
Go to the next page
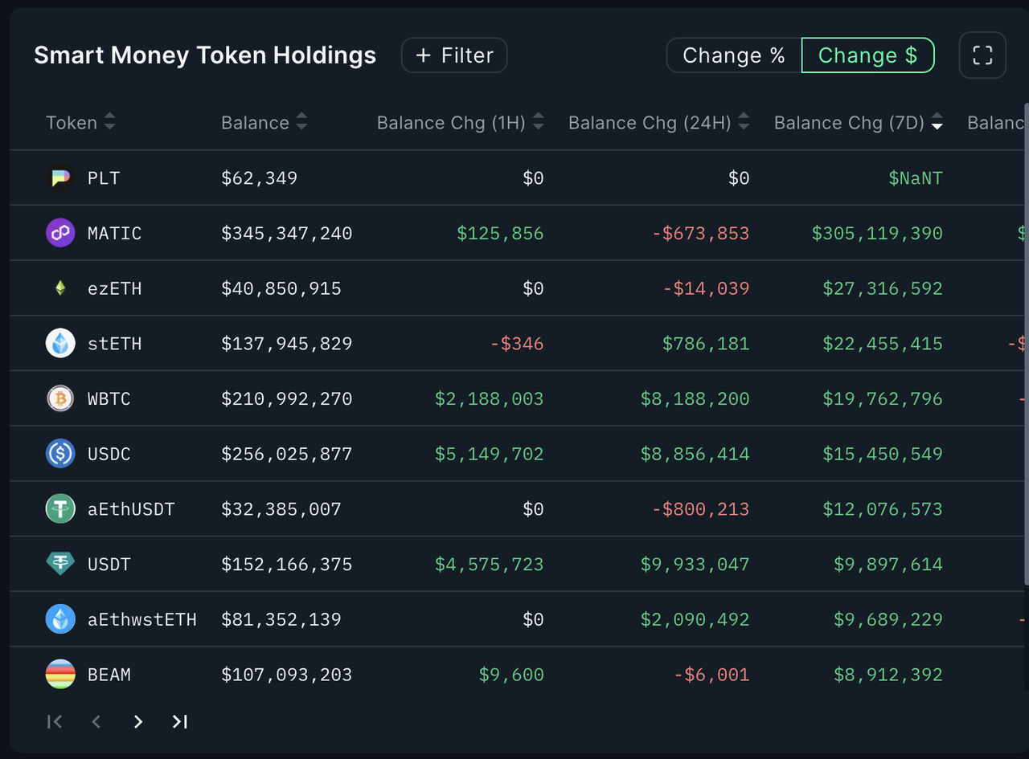pos(138,721)
